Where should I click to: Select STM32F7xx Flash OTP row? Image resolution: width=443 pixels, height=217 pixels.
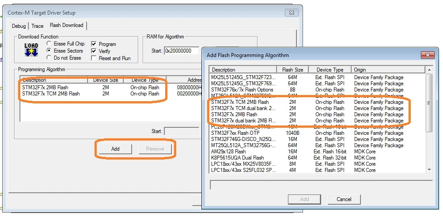[317, 133]
